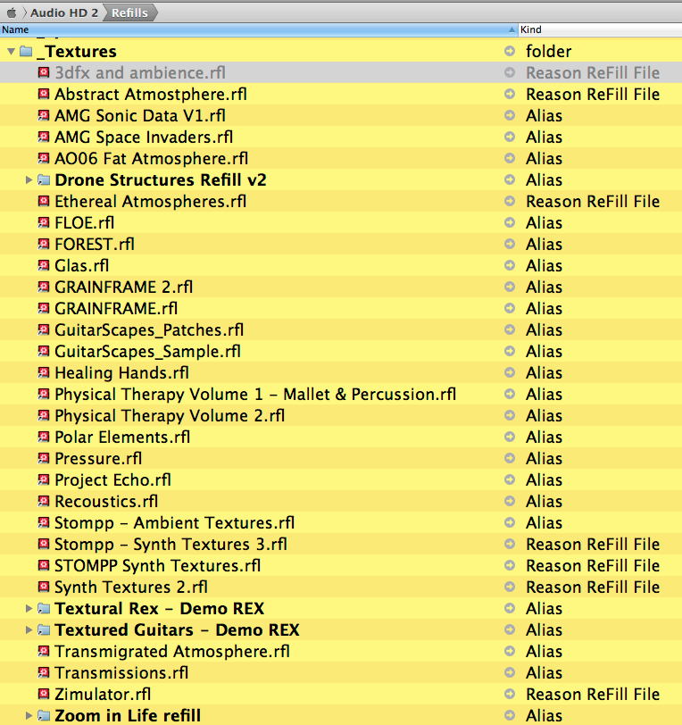Select Stompp - Synth Textures 3.rfl
Image resolution: width=682 pixels, height=725 pixels.
tap(170, 544)
